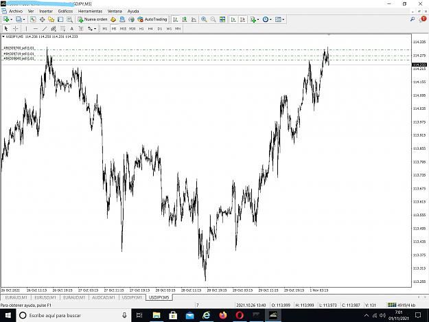Switch timeframe to MN
The height and width of the screenshot is (322, 429).
point(178,28)
